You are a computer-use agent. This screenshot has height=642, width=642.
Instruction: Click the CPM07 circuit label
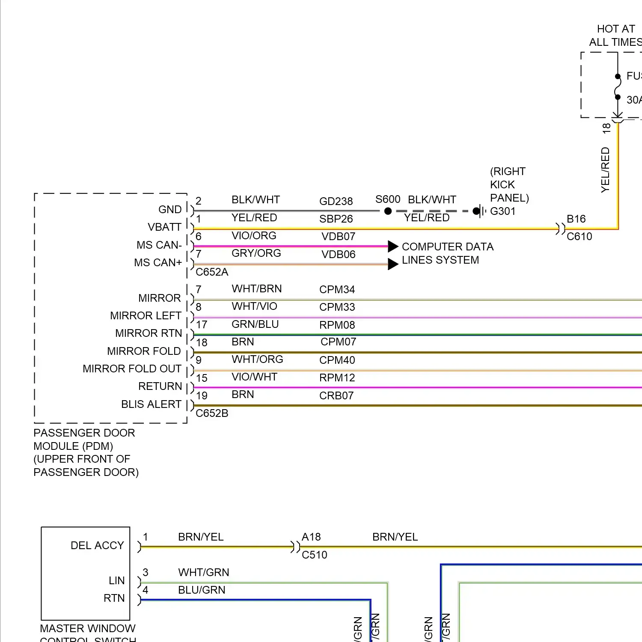(x=338, y=342)
